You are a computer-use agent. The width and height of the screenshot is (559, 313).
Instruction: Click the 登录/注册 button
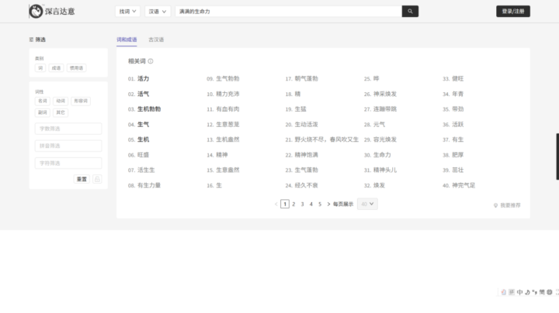[x=513, y=12]
